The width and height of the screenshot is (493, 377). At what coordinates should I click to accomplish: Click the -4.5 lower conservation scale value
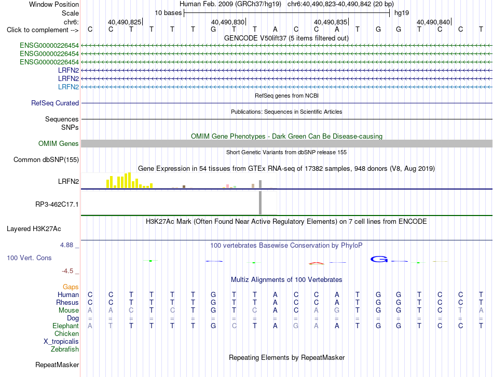pyautogui.click(x=67, y=271)
